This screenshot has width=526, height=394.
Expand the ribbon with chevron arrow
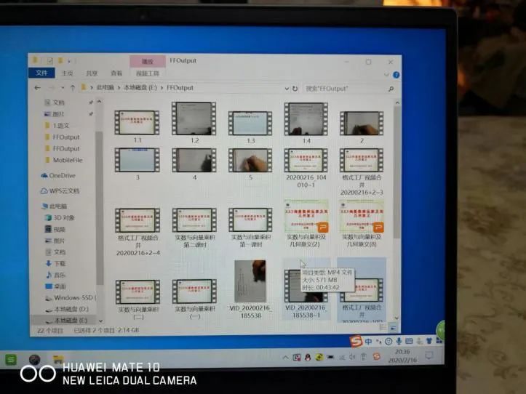pyautogui.click(x=386, y=74)
